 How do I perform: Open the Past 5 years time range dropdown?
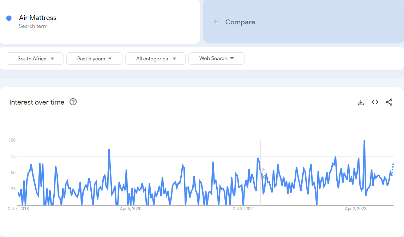click(x=94, y=59)
